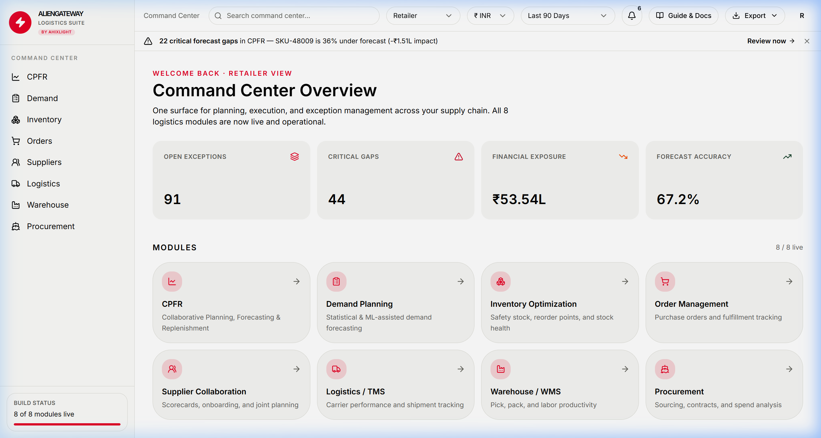Image resolution: width=821 pixels, height=438 pixels.
Task: Click the Procurement module icon
Action: coord(665,369)
